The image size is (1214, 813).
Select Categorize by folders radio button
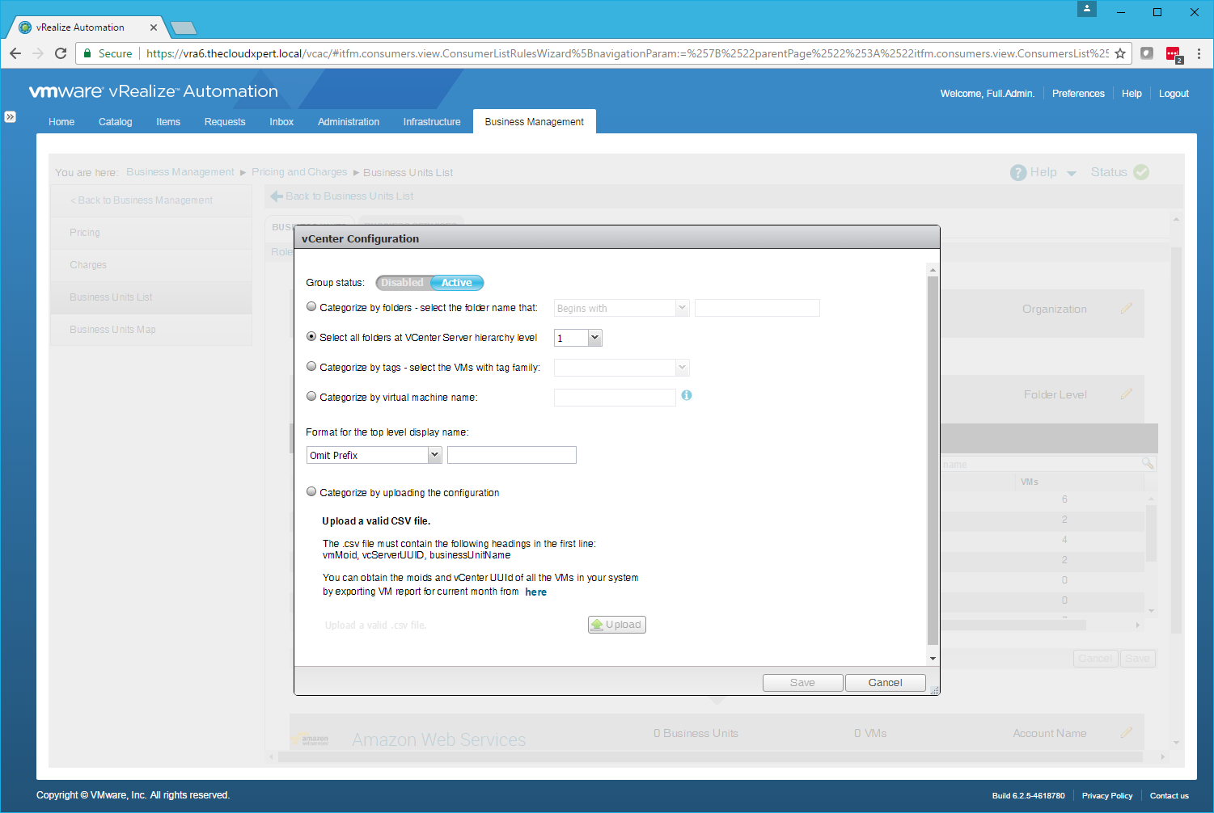pos(311,307)
